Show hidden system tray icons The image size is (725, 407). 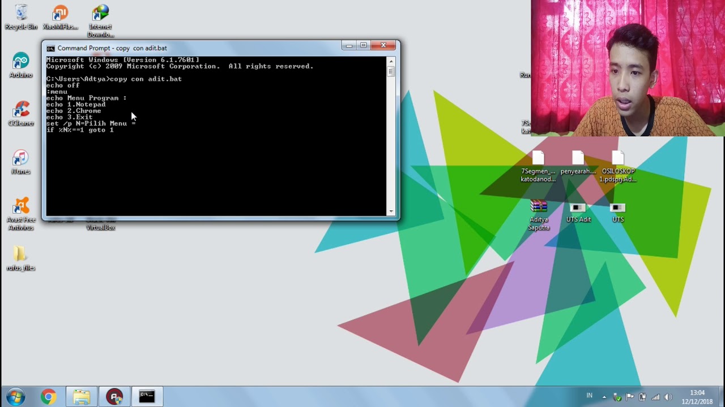tap(604, 397)
